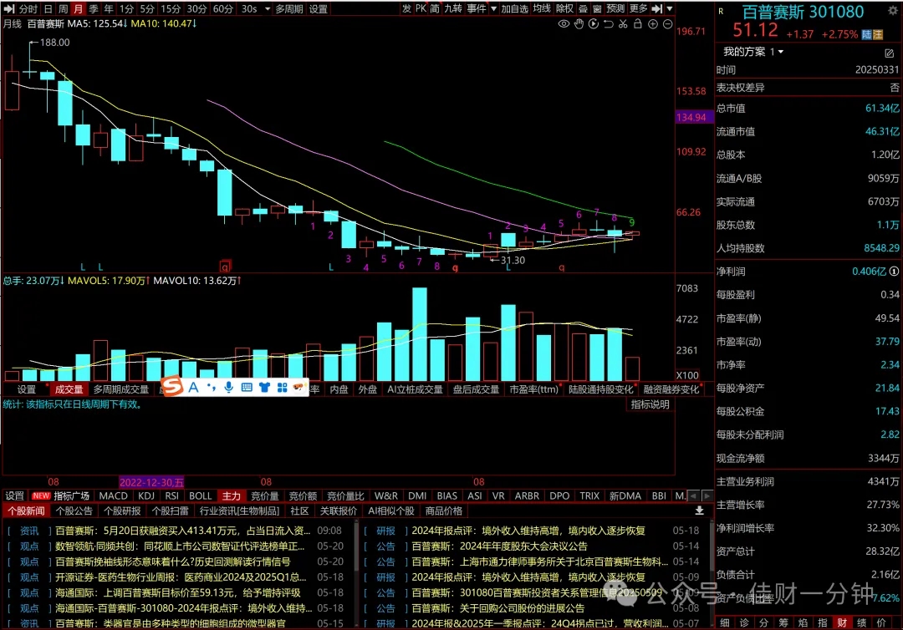Click the 加自选 add to watchlist button
Image resolution: width=903 pixels, height=630 pixels.
click(x=514, y=8)
